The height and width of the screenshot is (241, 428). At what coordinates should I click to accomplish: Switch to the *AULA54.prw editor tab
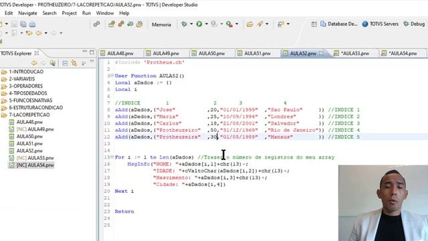[x=403, y=54]
